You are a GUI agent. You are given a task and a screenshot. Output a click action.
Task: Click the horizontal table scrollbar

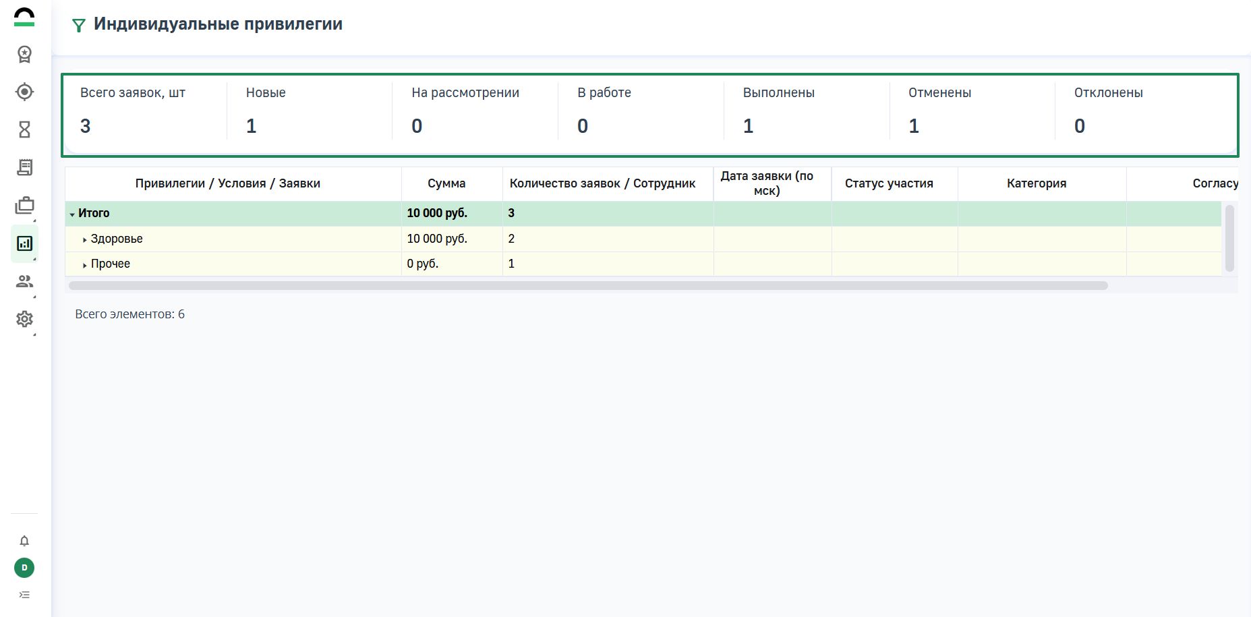(587, 286)
